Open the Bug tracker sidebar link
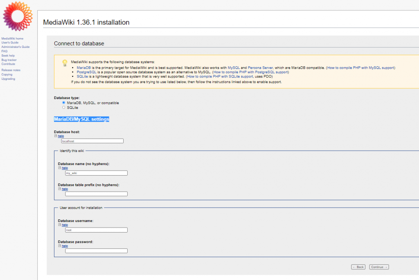 coord(9,60)
